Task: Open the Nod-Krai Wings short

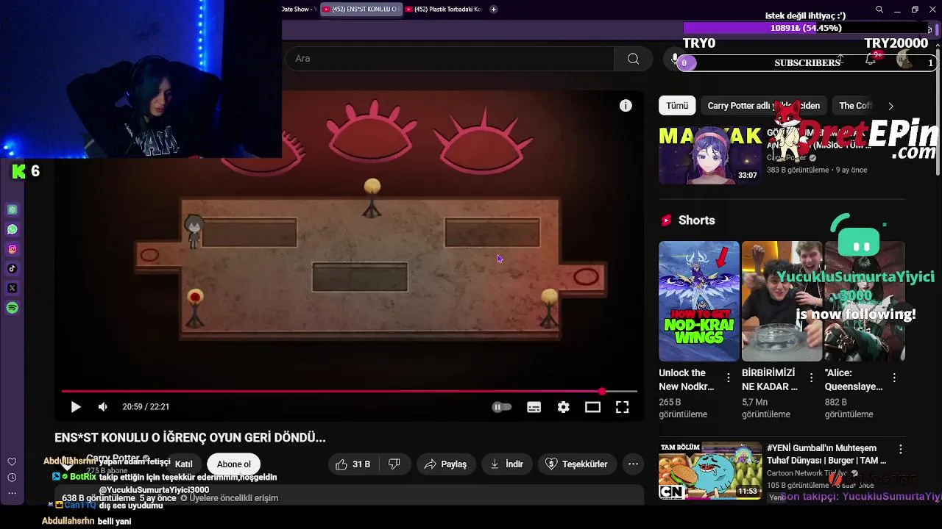Action: coord(699,301)
